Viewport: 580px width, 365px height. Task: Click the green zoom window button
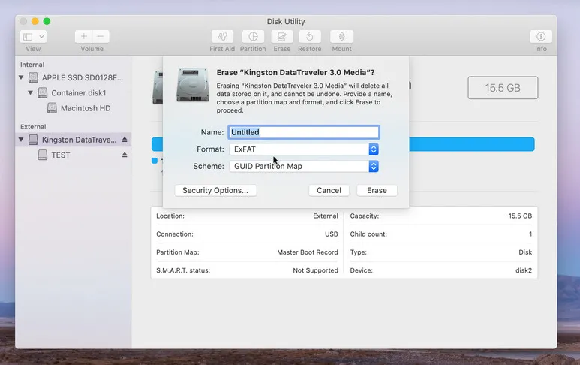(x=47, y=21)
